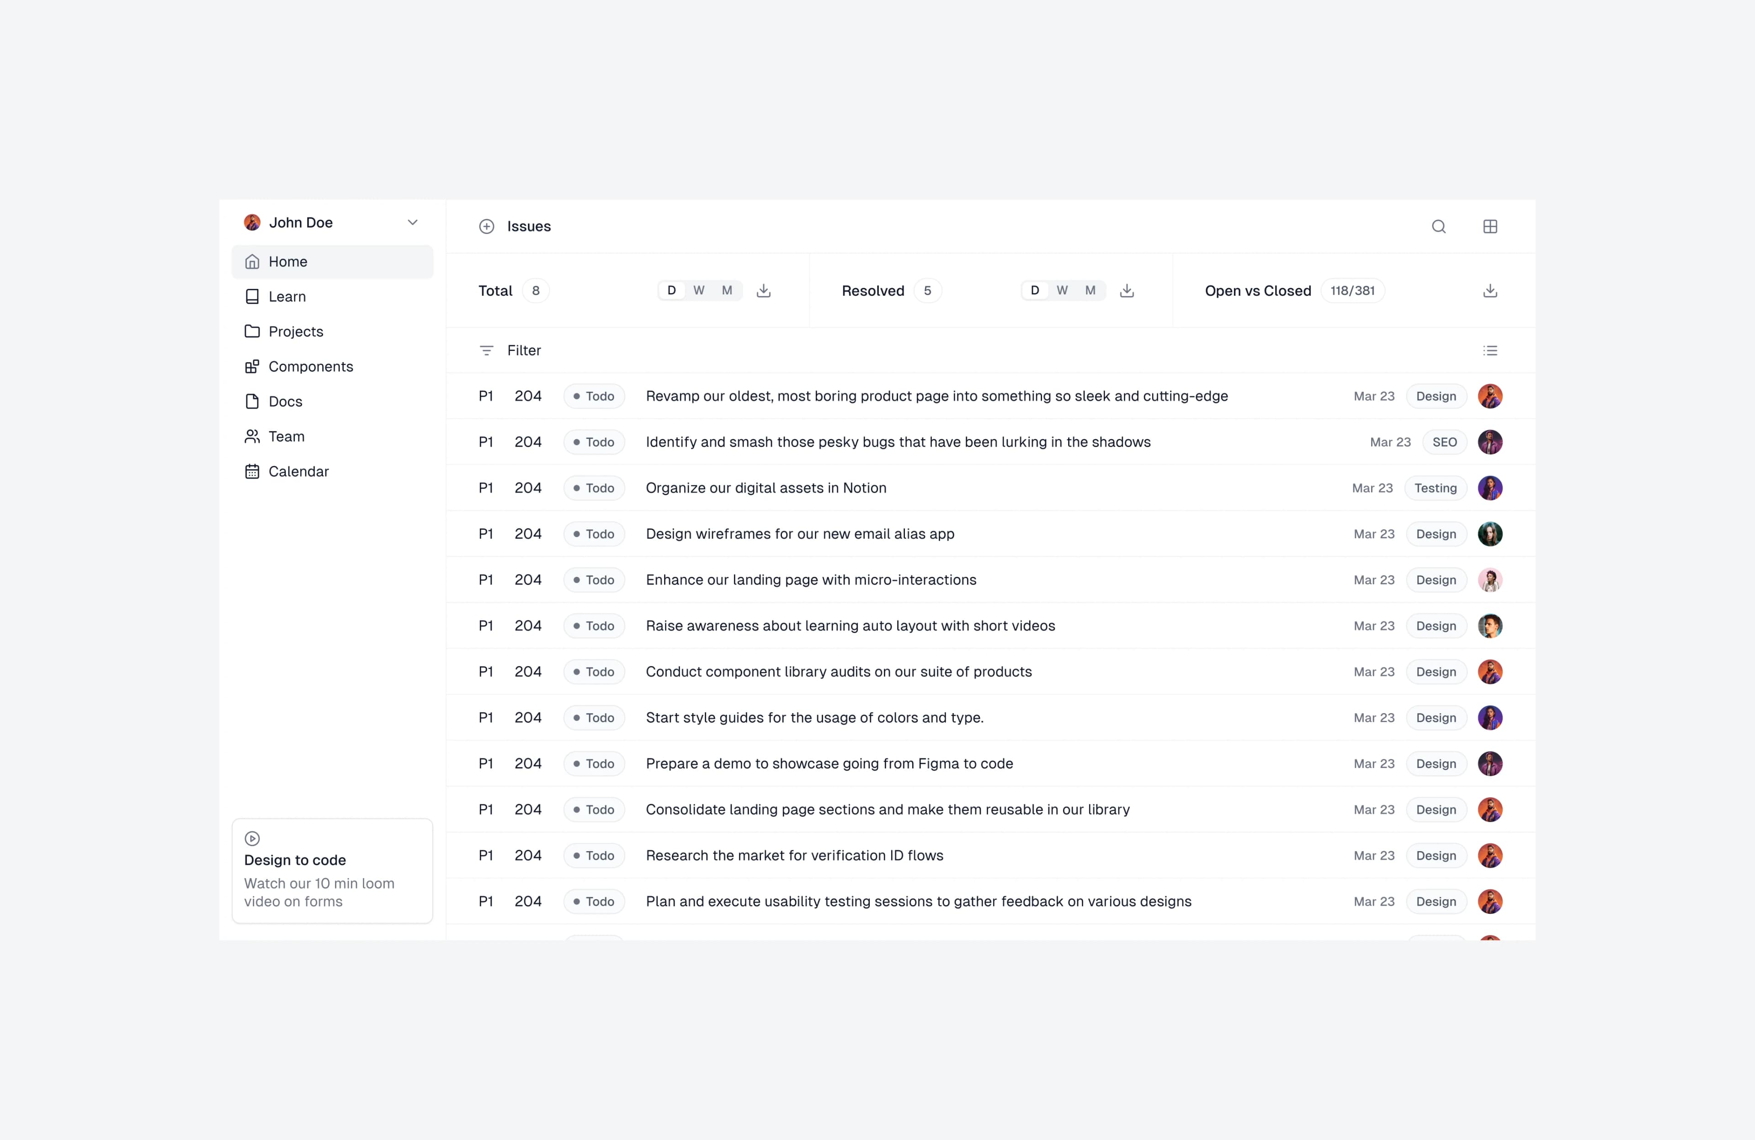Click the Components blocks icon
Screen dimensions: 1755x1140
252,367
